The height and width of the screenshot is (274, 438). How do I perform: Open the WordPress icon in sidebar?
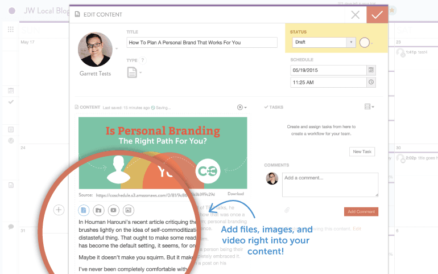pos(11,141)
